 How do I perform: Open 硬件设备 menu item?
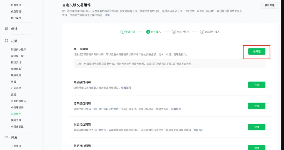point(16,75)
